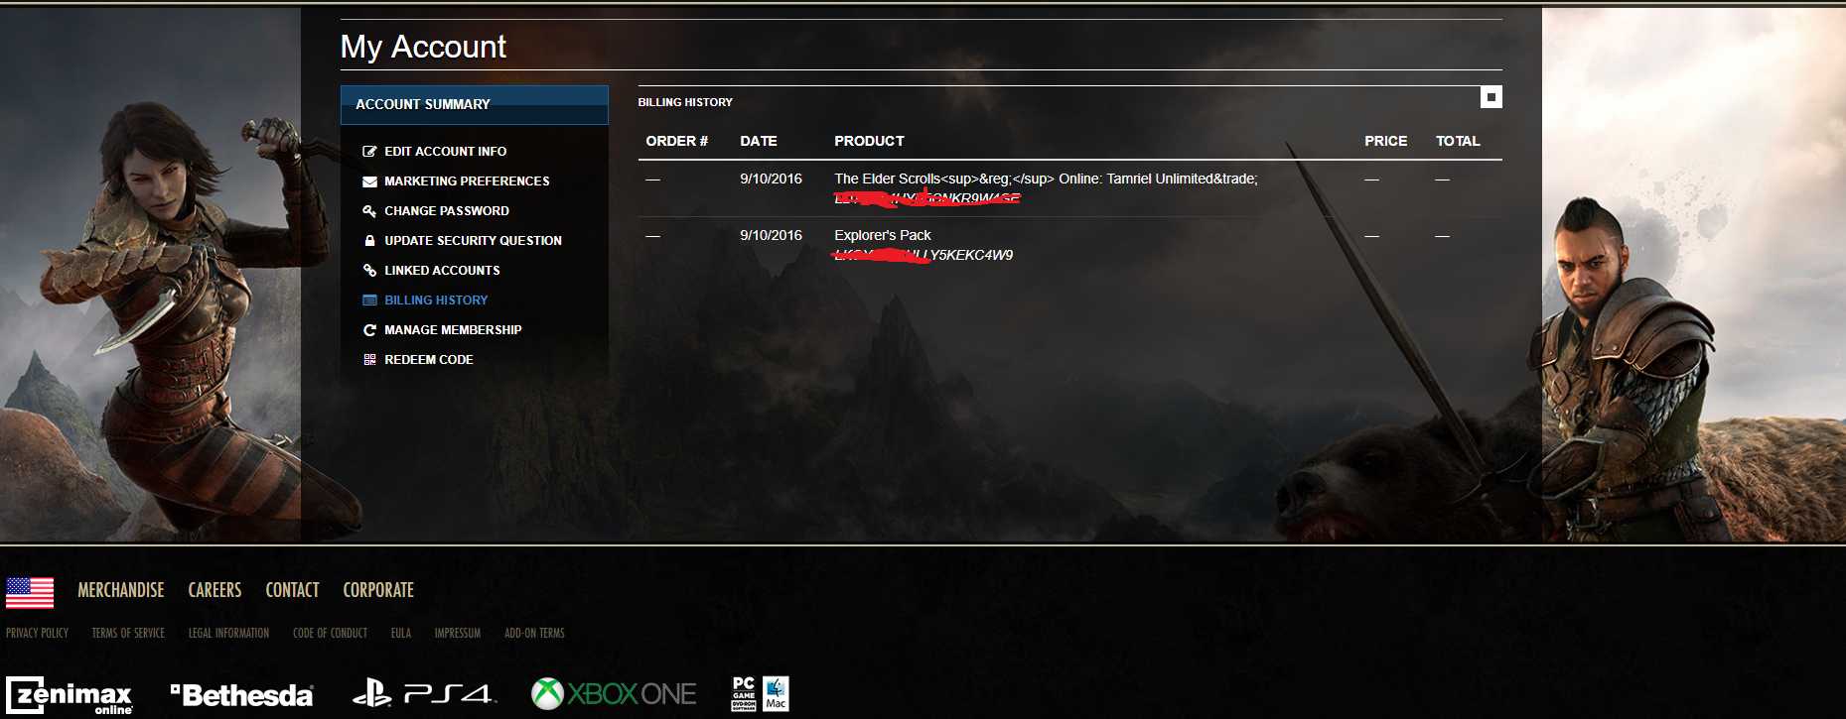Visit the Corporate footer link

pos(378,590)
